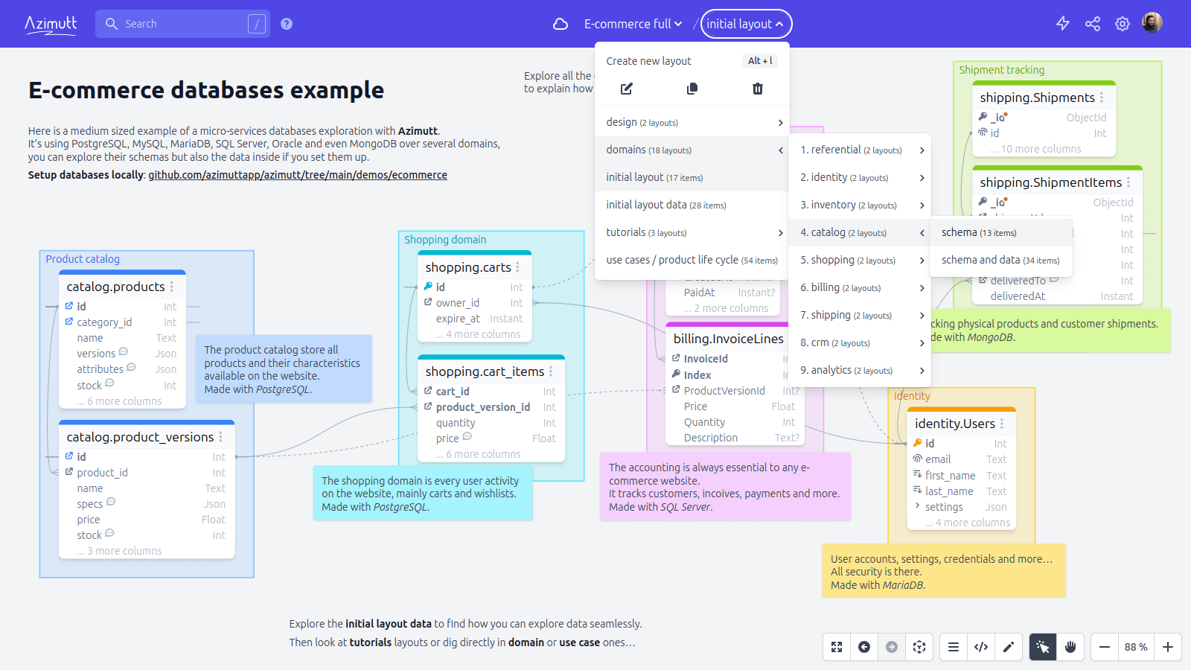Click the cloud sync icon

pos(561,24)
